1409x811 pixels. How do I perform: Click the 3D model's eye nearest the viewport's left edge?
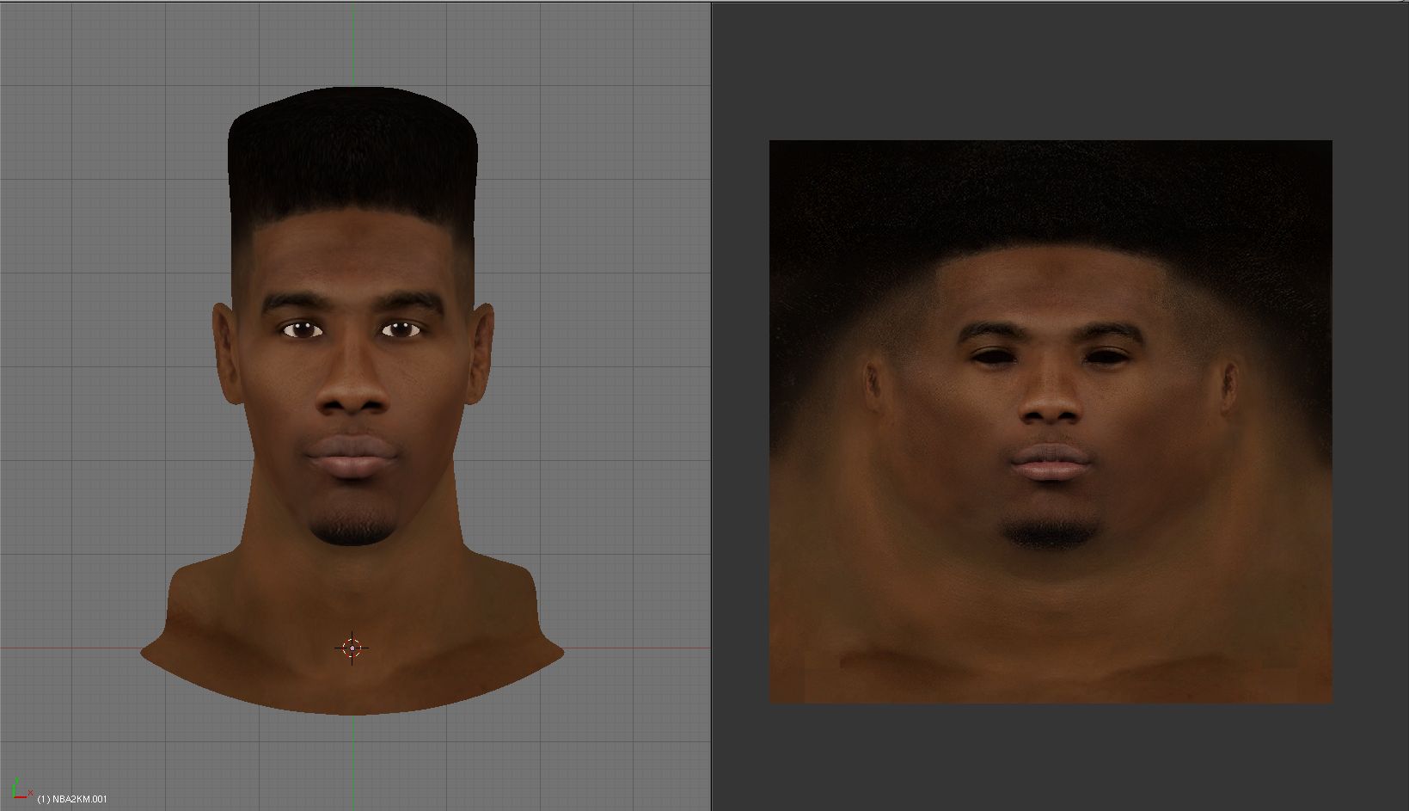click(x=303, y=330)
